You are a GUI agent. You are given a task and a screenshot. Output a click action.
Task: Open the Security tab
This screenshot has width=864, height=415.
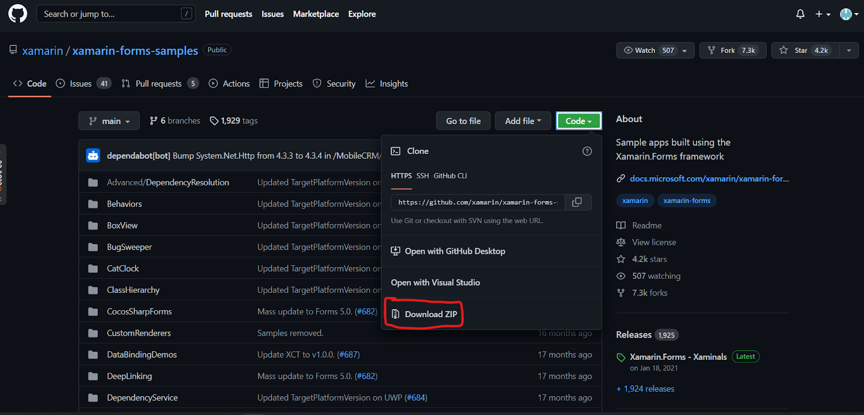point(334,84)
